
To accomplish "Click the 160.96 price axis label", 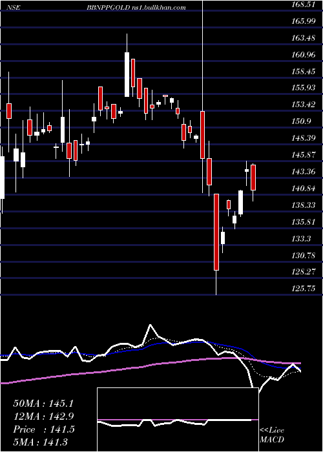I will (303, 54).
